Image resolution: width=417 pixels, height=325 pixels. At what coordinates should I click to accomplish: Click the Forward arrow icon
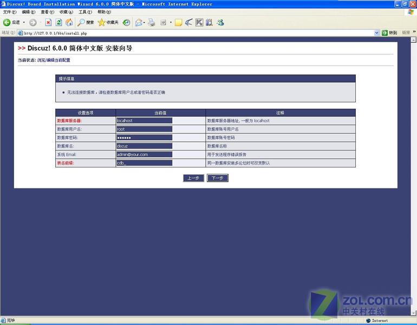pos(32,23)
